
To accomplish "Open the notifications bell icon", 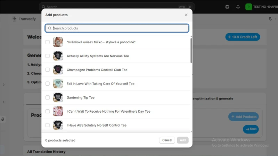I will tap(238, 7).
